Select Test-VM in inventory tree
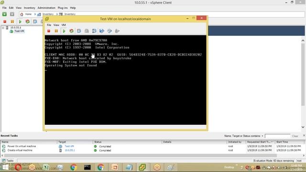The height and width of the screenshot is (172, 306). coord(19,31)
